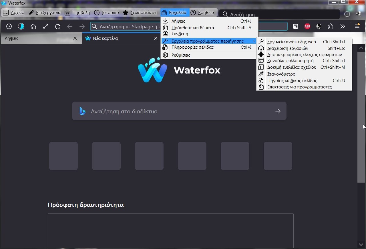This screenshot has width=366, height=249.
Task: Open Κονσόλα φυλλομετρητή
Action: [x=304, y=61]
